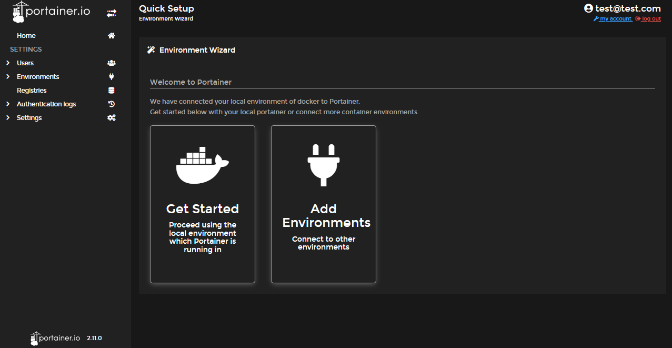Click the Docker whale icon on Get Started card
672x348 pixels.
(203, 165)
